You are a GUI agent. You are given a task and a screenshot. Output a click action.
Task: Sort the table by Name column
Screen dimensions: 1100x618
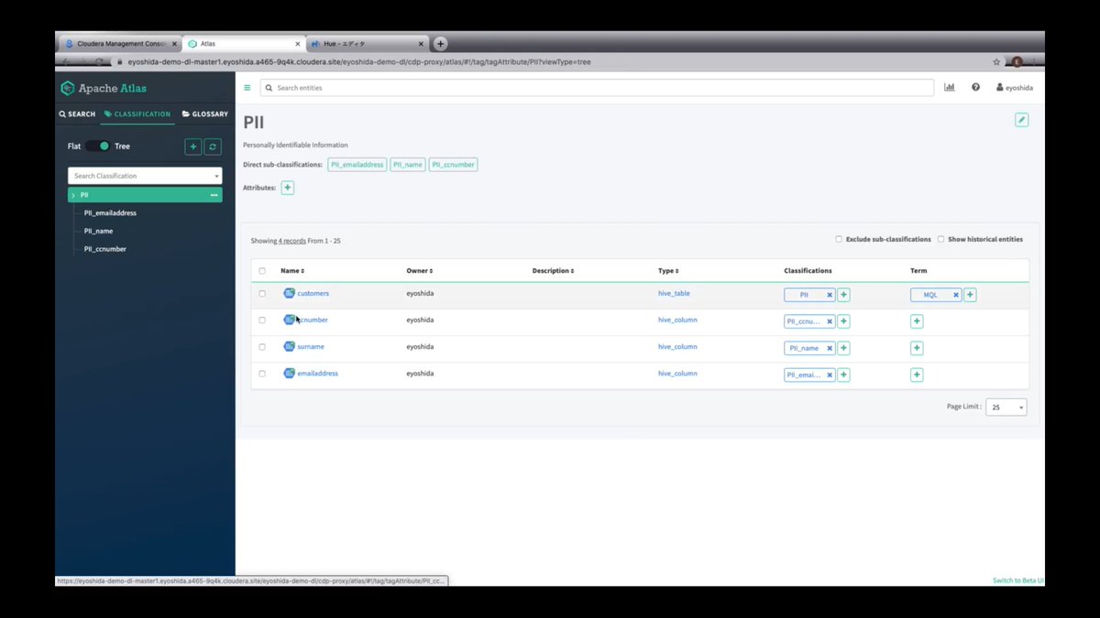pos(292,271)
